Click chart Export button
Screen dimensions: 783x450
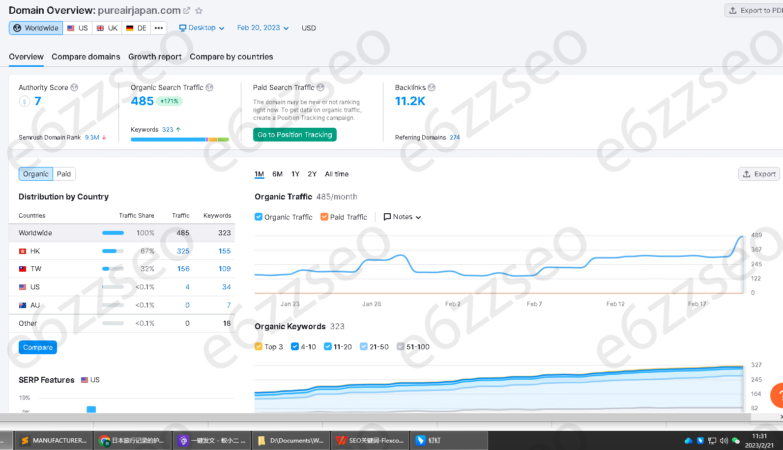point(759,174)
